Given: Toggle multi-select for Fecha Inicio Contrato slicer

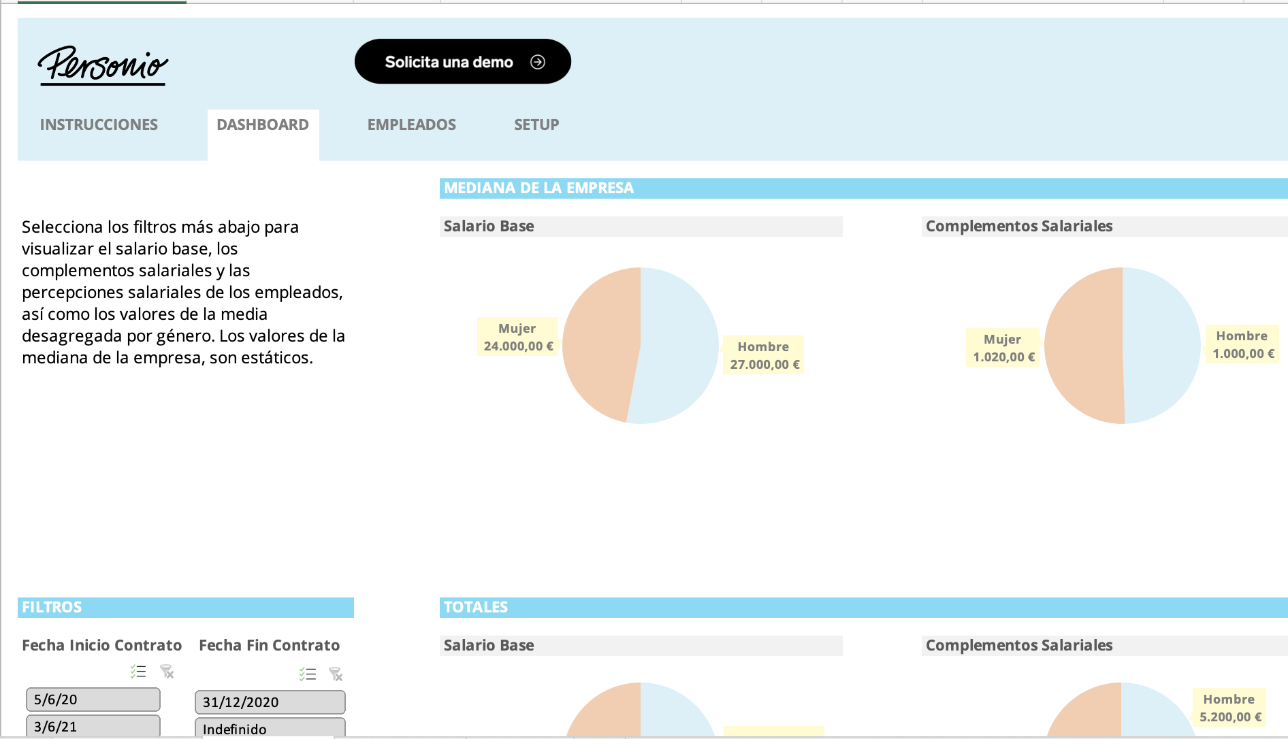Looking at the screenshot, I should (x=138, y=672).
